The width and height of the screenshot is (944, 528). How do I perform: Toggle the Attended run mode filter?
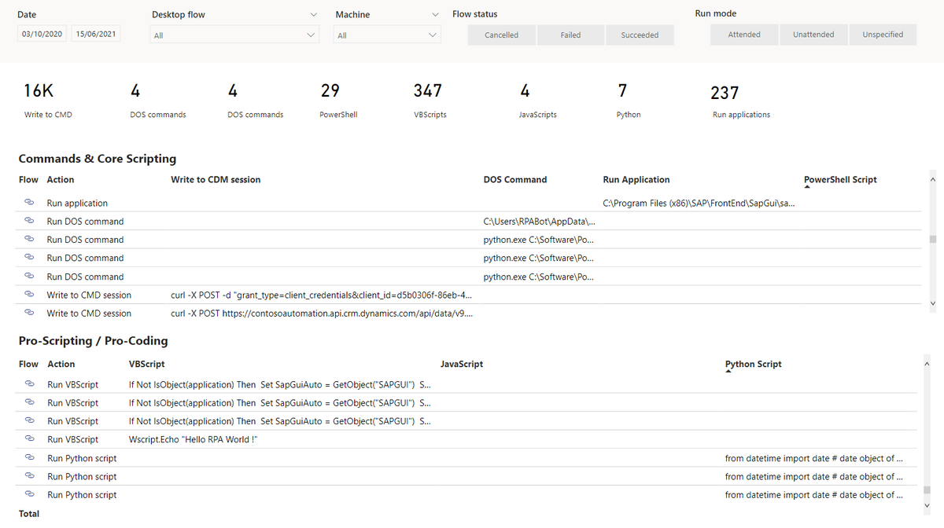click(744, 35)
